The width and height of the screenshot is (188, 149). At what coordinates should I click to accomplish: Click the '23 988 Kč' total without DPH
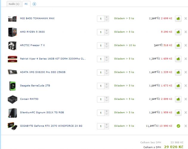[x=177, y=142]
